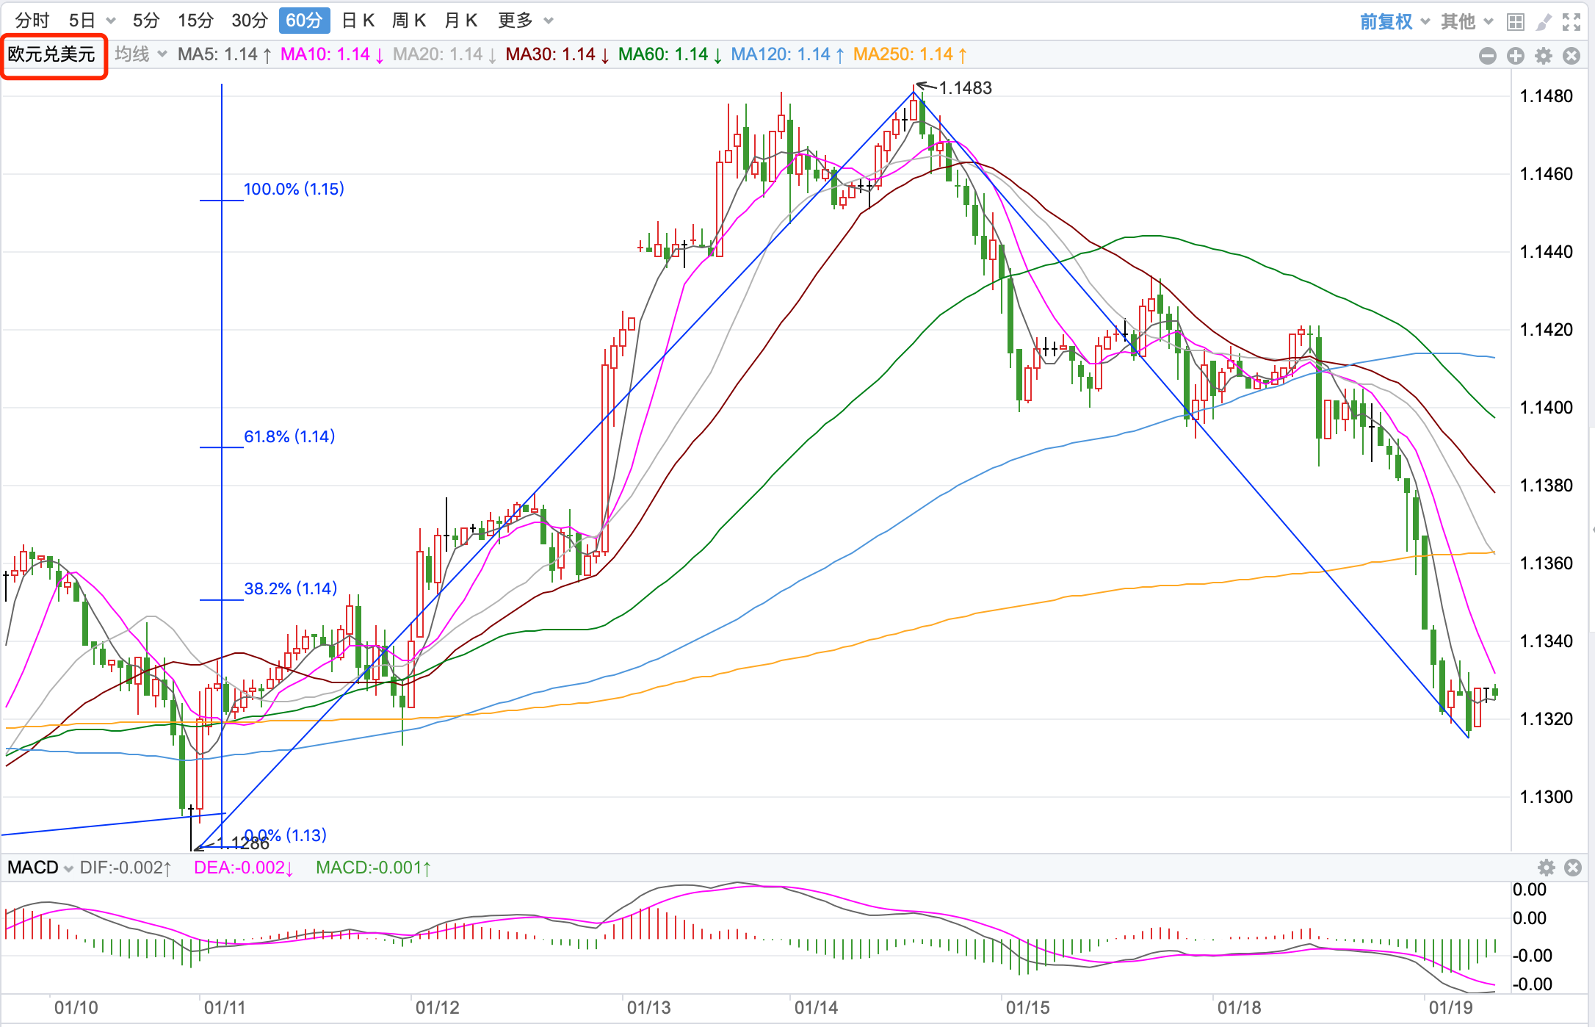Click the 欧元兑美元 symbol label
This screenshot has height=1027, width=1595.
click(x=52, y=54)
